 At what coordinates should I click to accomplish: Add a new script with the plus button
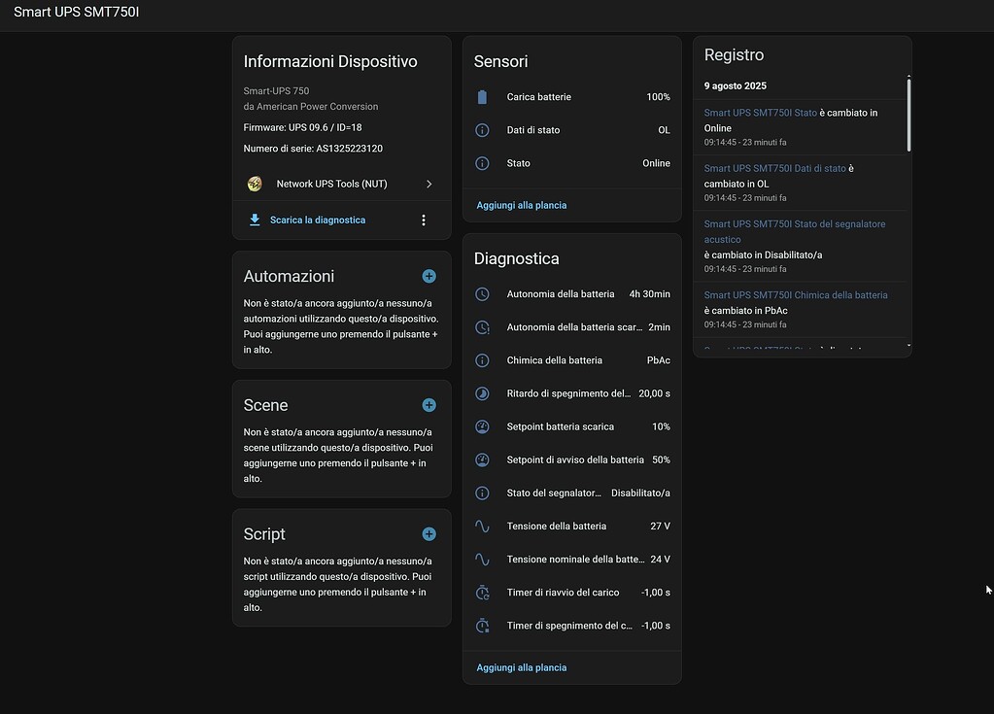point(428,533)
